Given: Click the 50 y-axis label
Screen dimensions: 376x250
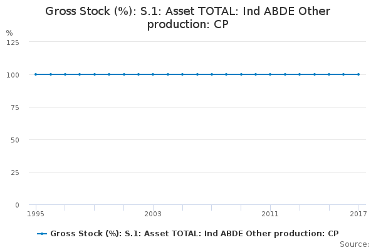Looking at the screenshot, I should [14, 139].
